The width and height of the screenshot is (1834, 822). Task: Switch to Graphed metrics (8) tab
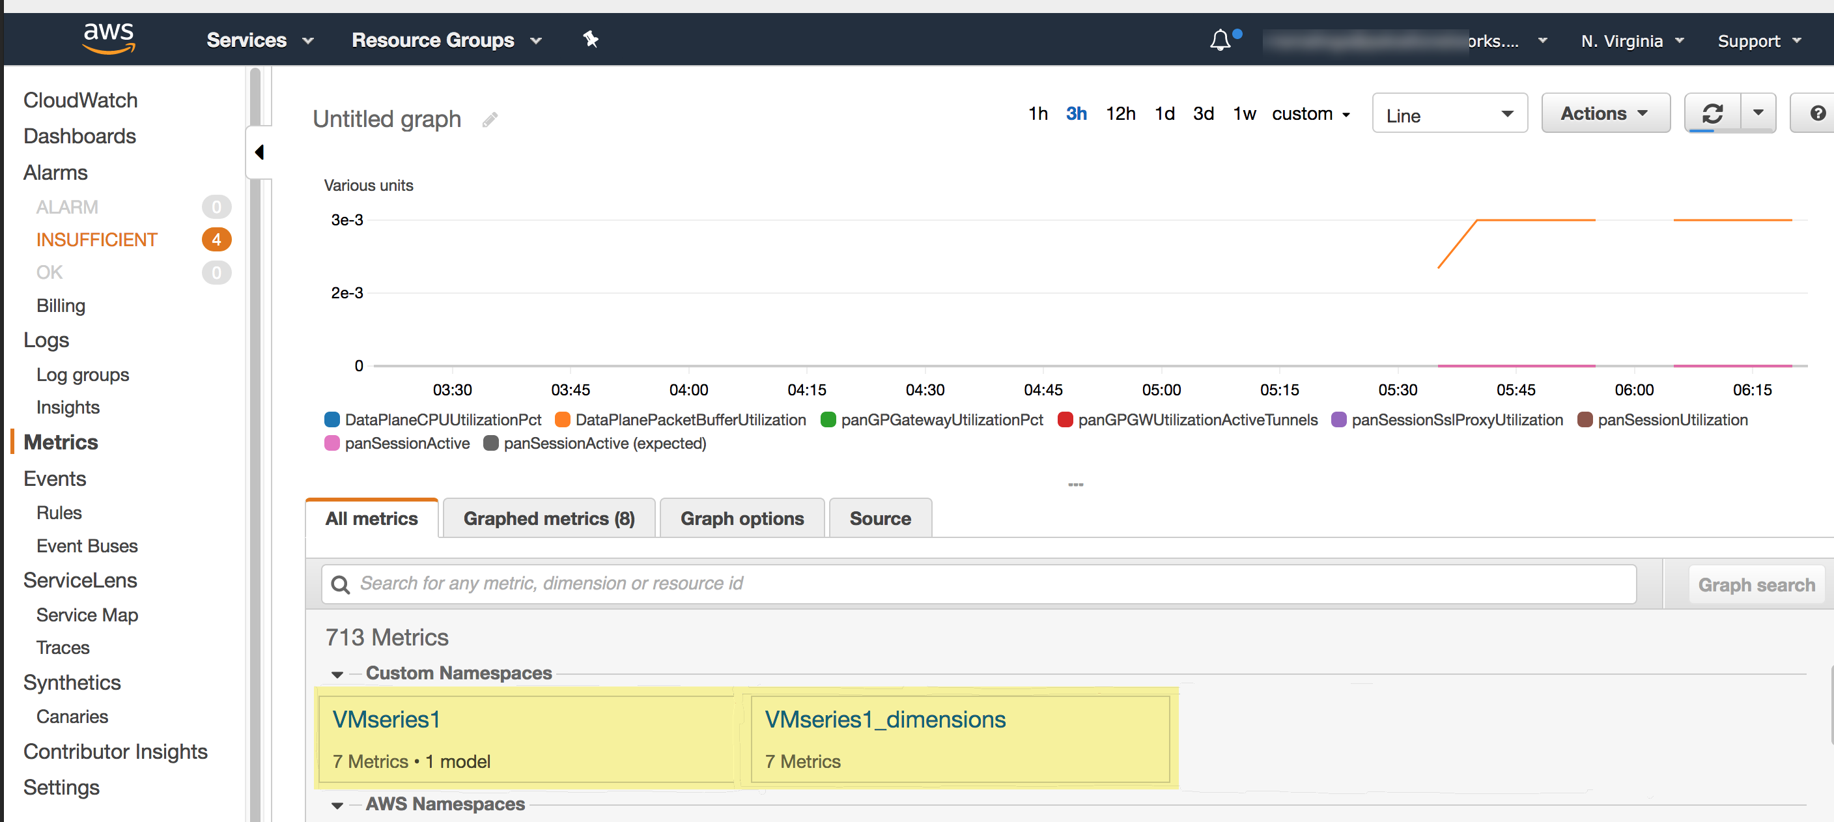548,518
